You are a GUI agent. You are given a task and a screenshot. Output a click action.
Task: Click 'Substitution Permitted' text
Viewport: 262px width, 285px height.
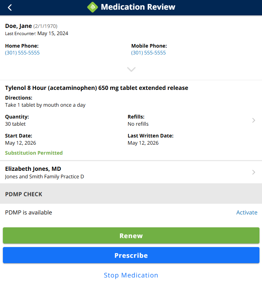tap(34, 153)
